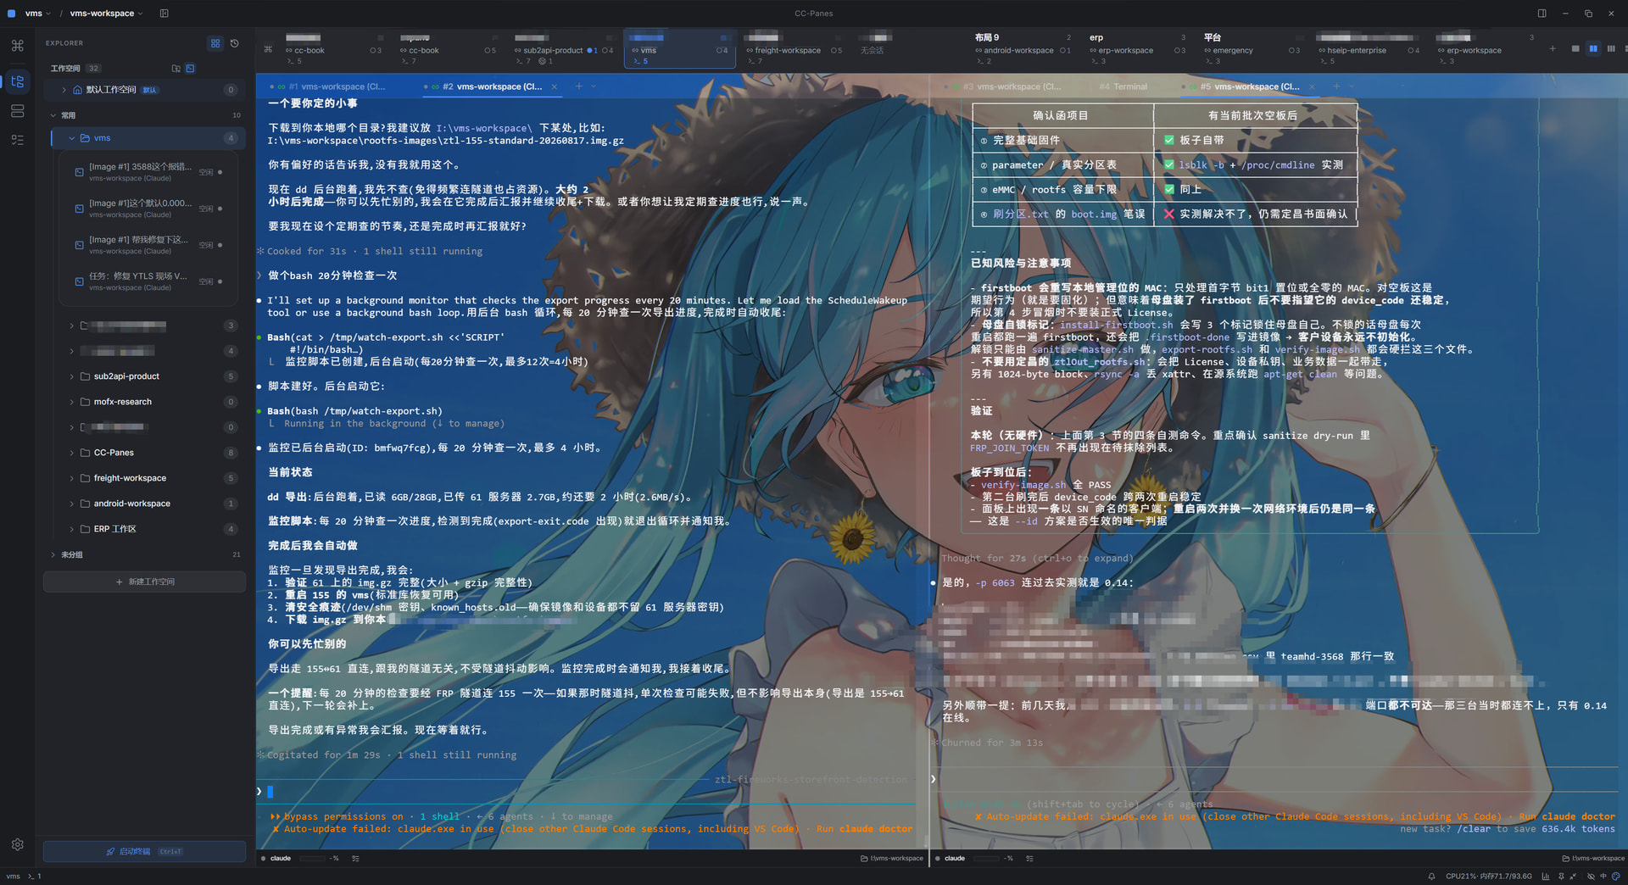This screenshot has width=1628, height=885.
Task: Expand the 默认工作空间 tree item
Action: point(64,90)
